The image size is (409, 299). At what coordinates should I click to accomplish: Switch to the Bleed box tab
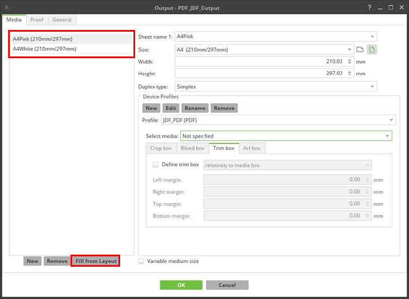pyautogui.click(x=192, y=149)
